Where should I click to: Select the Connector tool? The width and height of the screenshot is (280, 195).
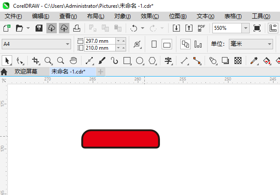pyautogui.click(x=197, y=61)
